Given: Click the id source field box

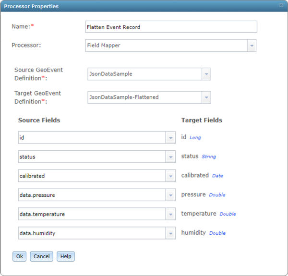Looking at the screenshot, I should coord(92,138).
